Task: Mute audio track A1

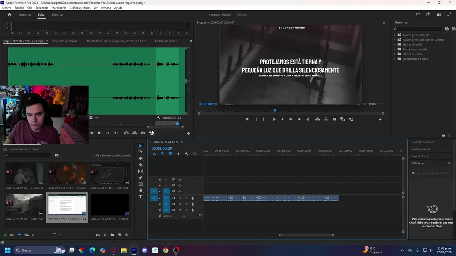Action: (180, 198)
